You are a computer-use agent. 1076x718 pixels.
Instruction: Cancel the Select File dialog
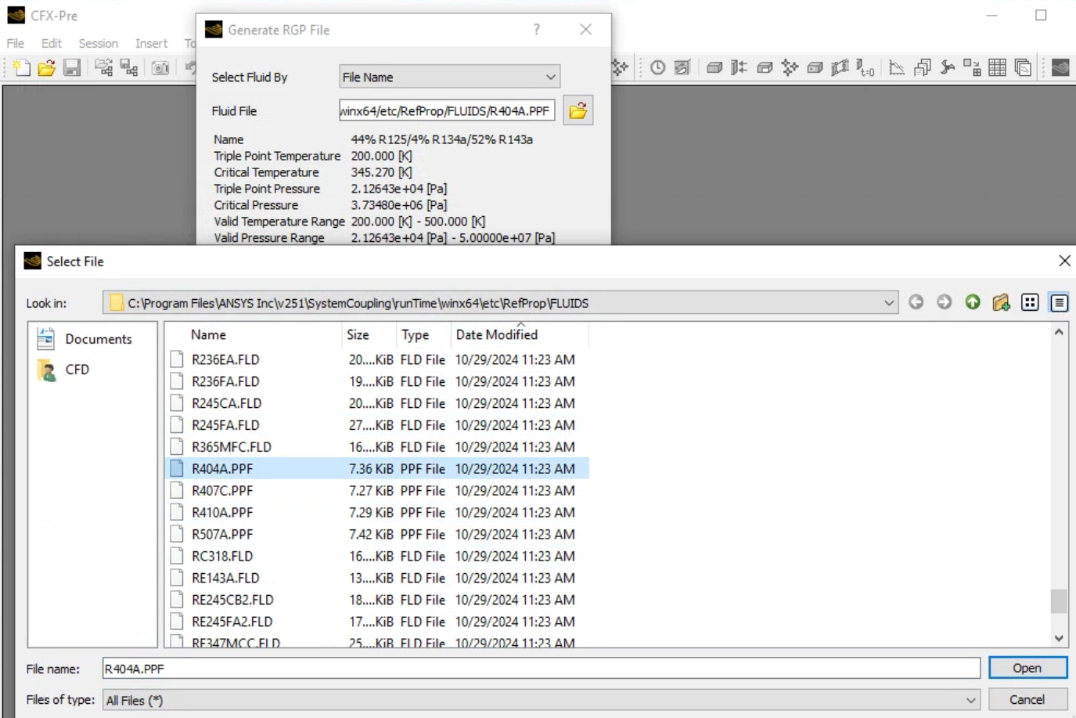1027,699
